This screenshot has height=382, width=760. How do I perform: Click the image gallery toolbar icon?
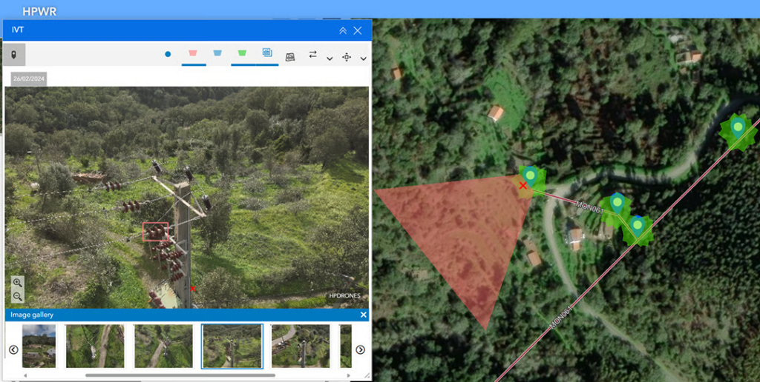(x=266, y=53)
